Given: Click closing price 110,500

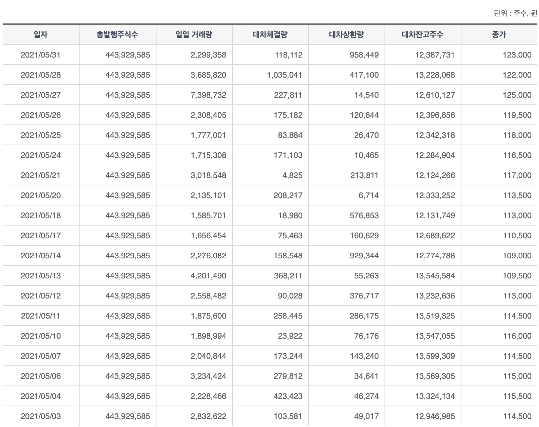Looking at the screenshot, I should tap(517, 236).
